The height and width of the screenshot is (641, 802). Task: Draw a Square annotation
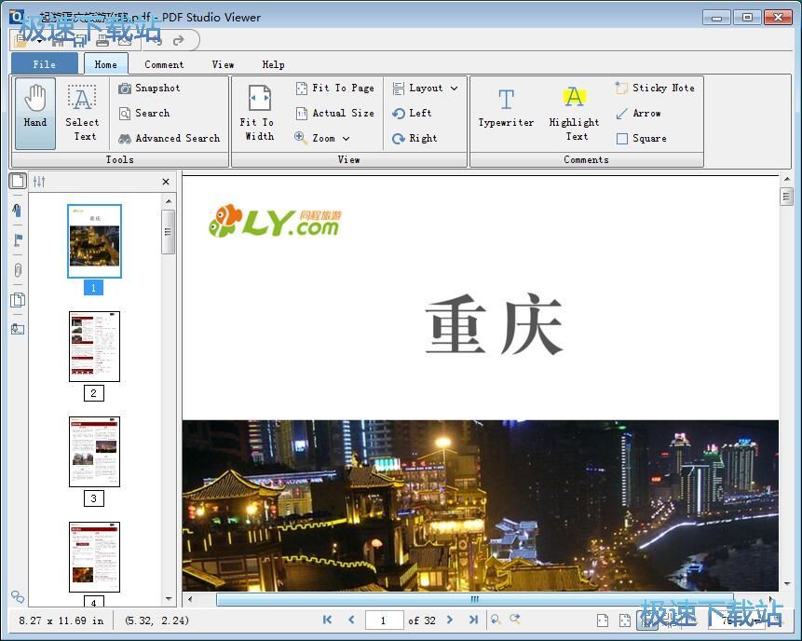click(642, 138)
